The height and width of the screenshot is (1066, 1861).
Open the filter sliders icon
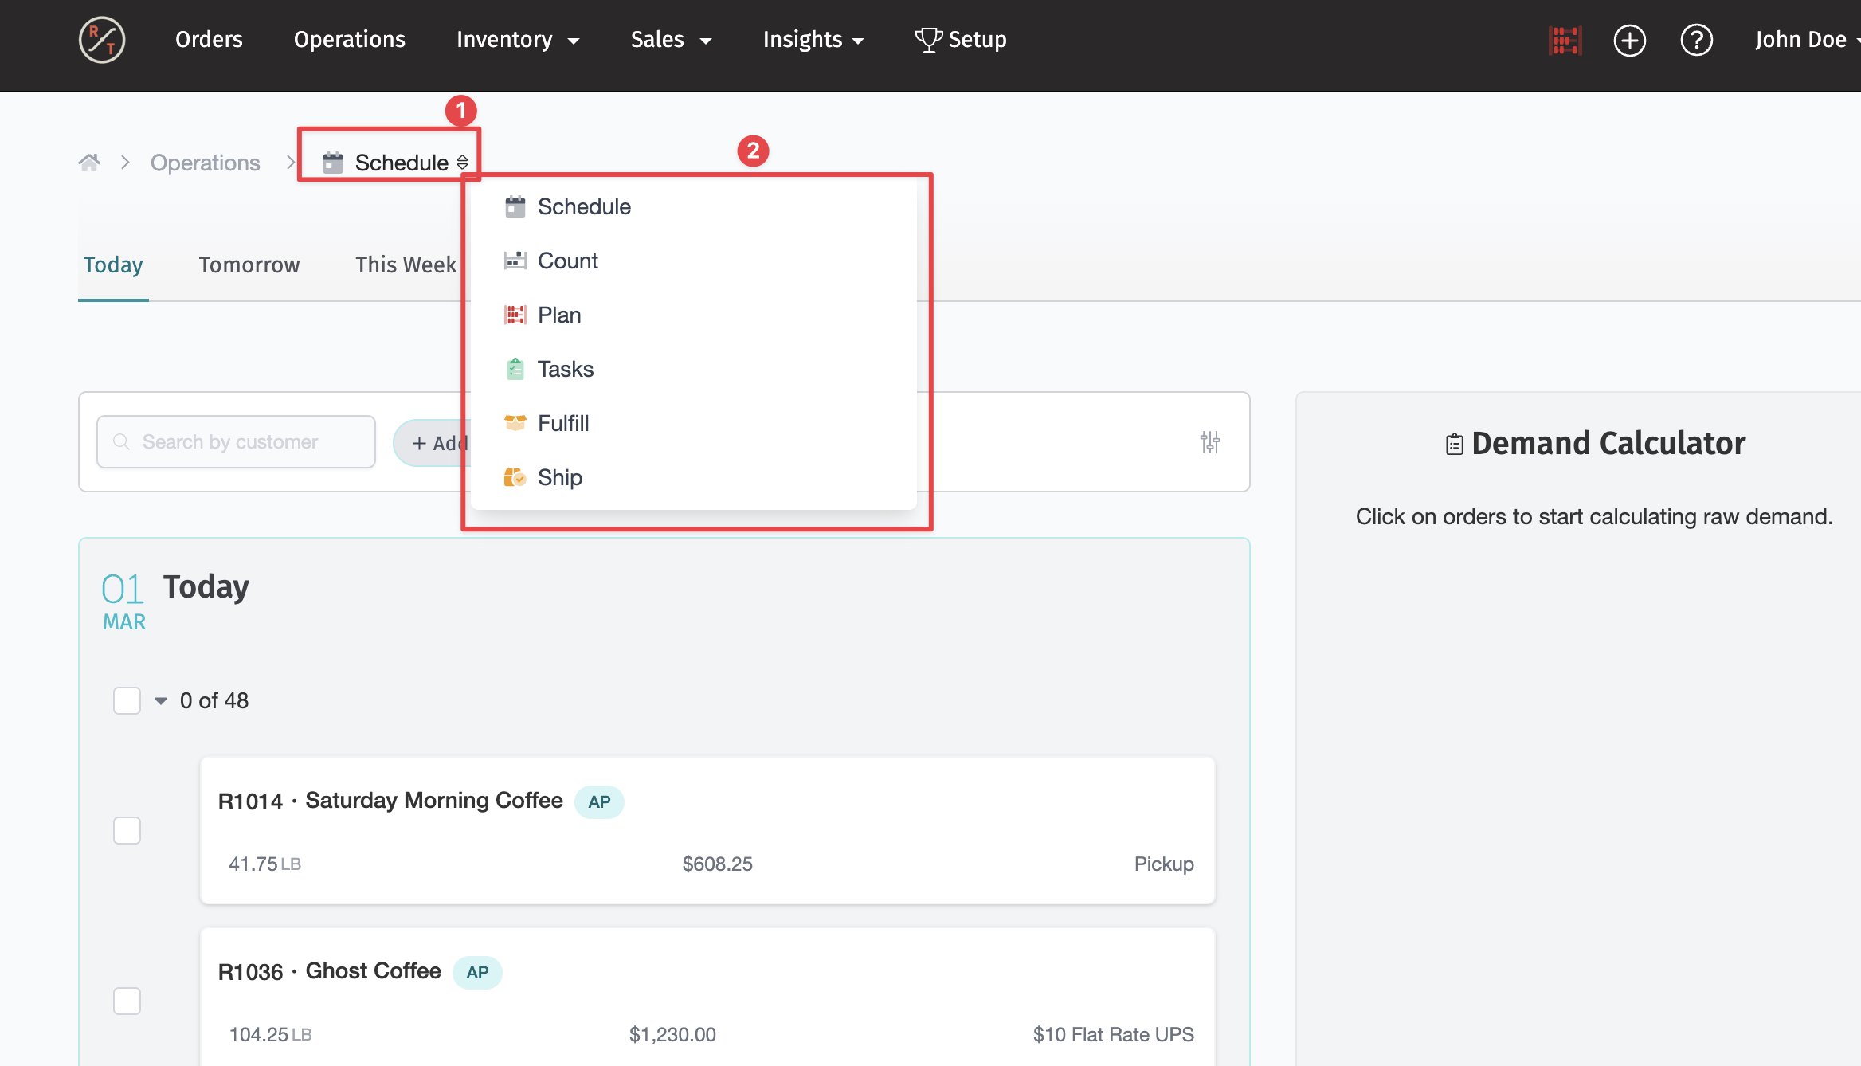(1209, 442)
